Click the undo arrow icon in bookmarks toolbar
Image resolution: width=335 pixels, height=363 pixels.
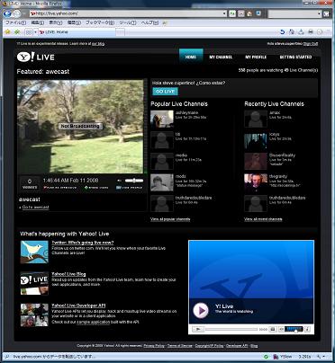282,31
